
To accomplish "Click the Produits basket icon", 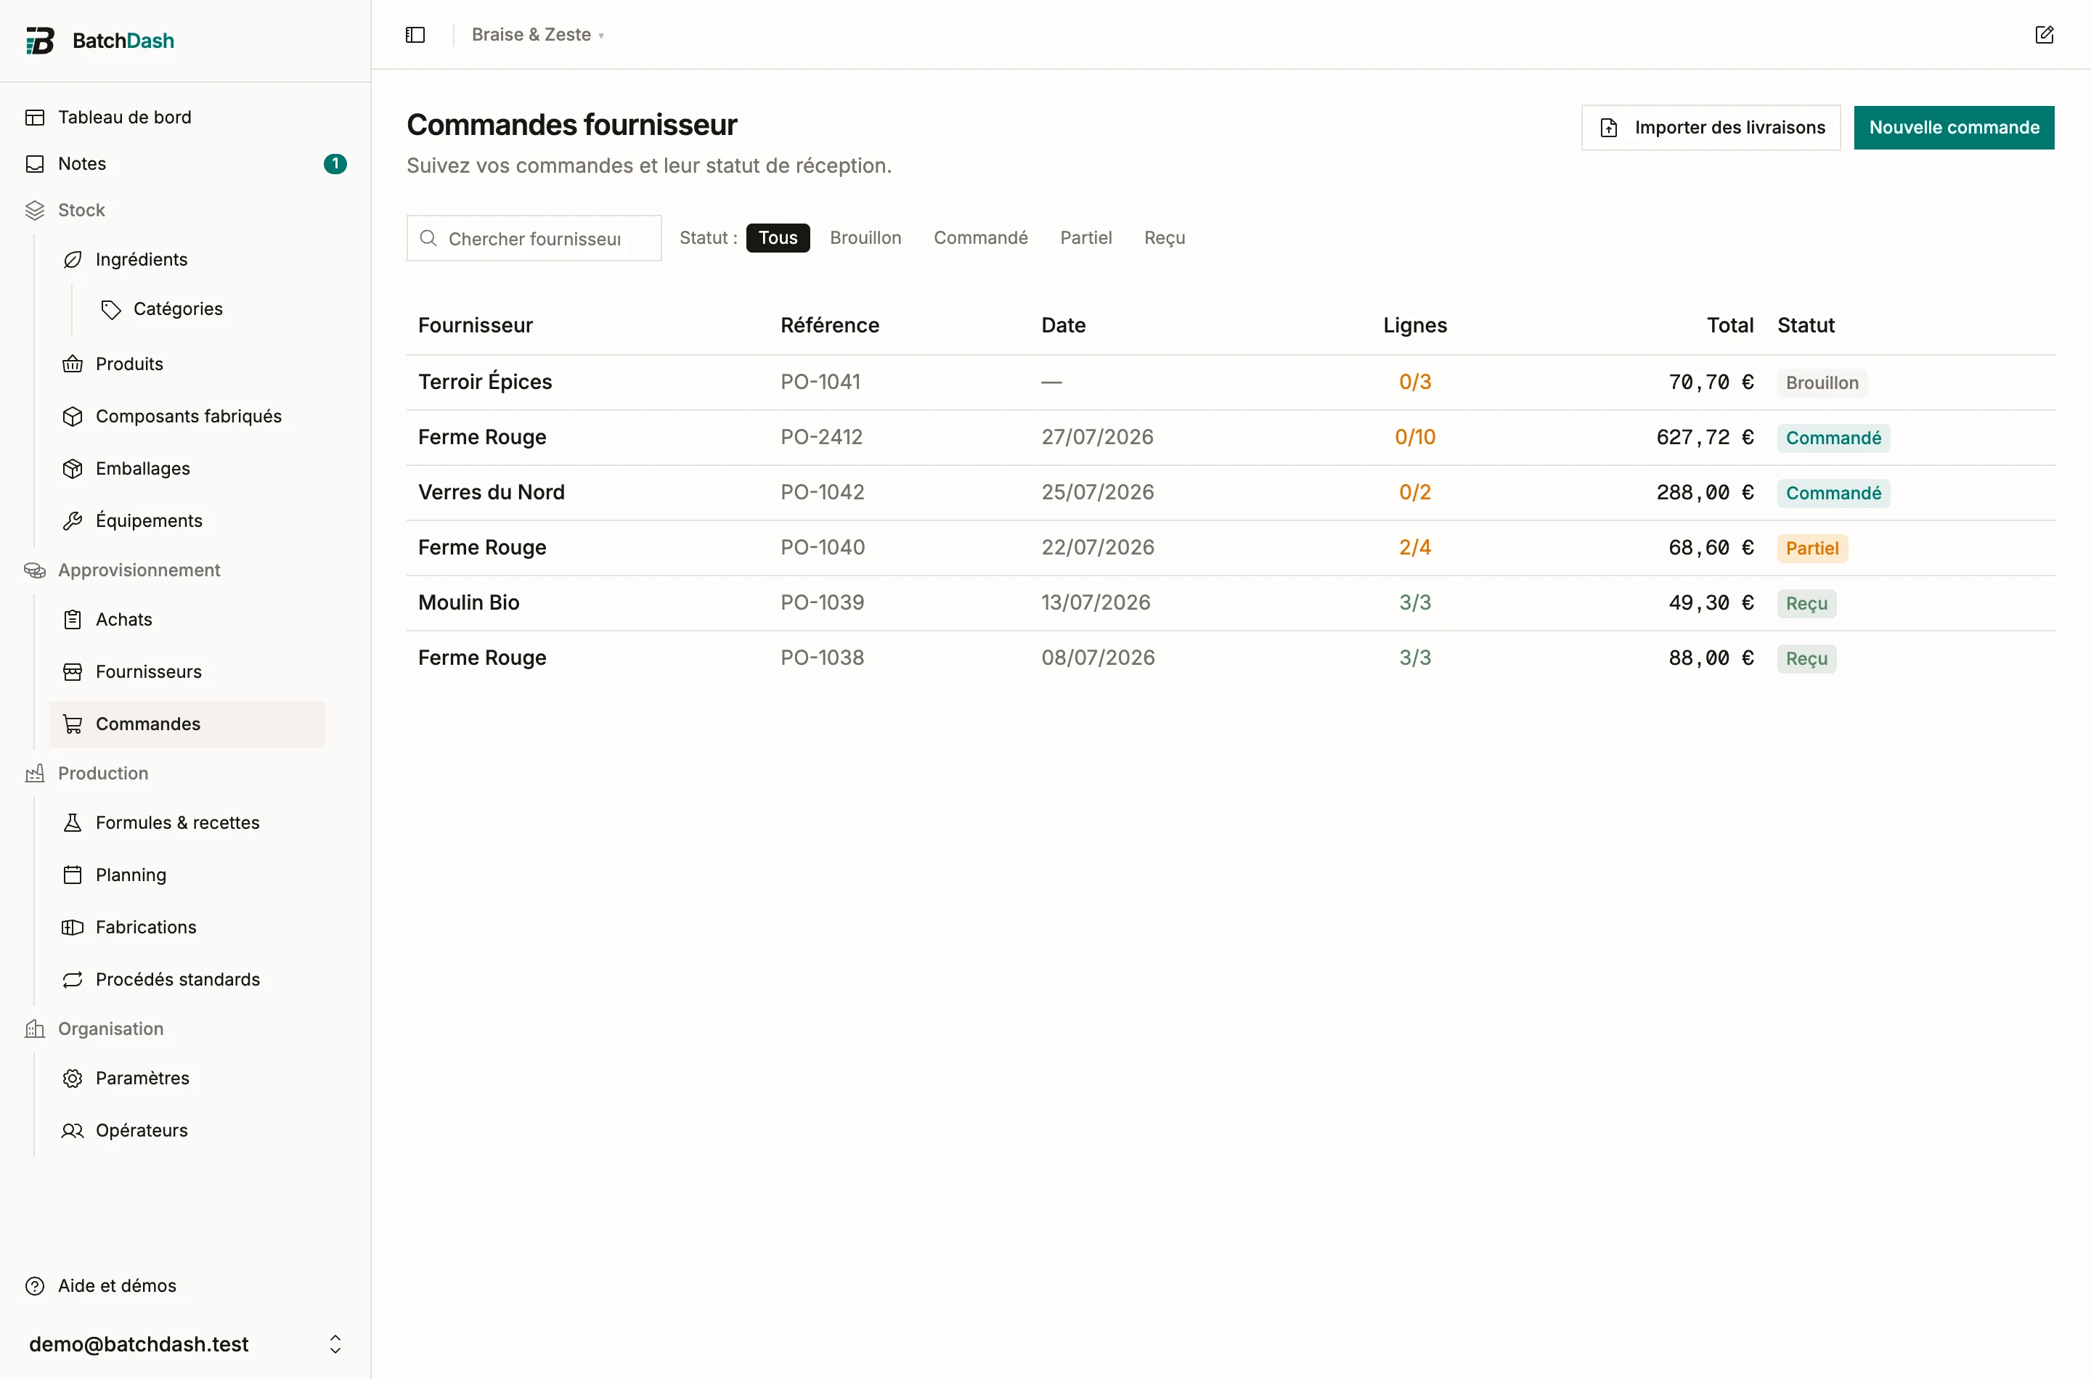I will (x=73, y=364).
